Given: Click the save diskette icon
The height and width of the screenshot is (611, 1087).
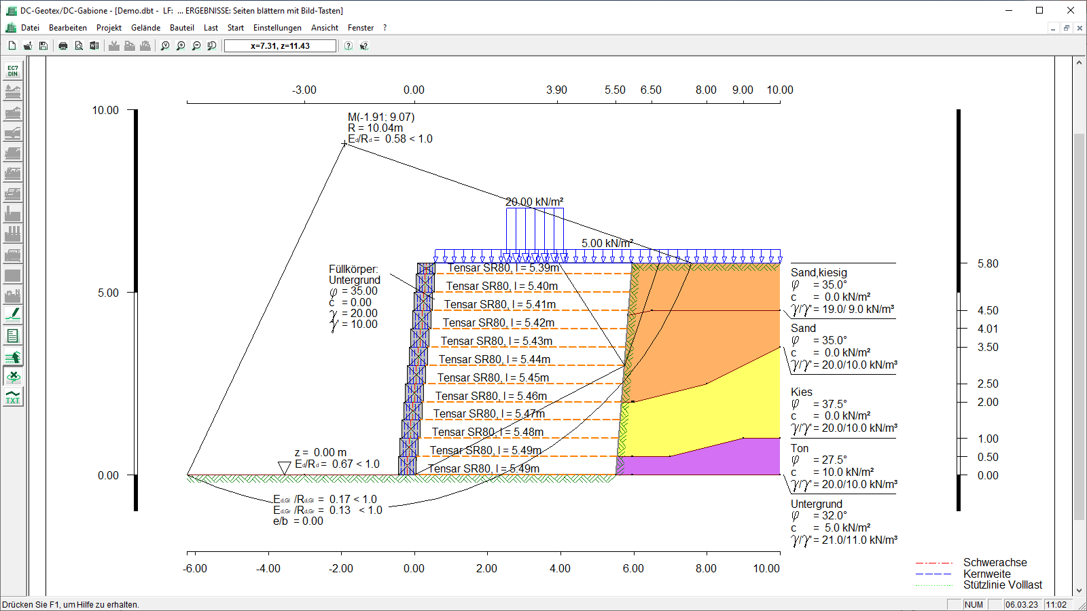Looking at the screenshot, I should 43,45.
